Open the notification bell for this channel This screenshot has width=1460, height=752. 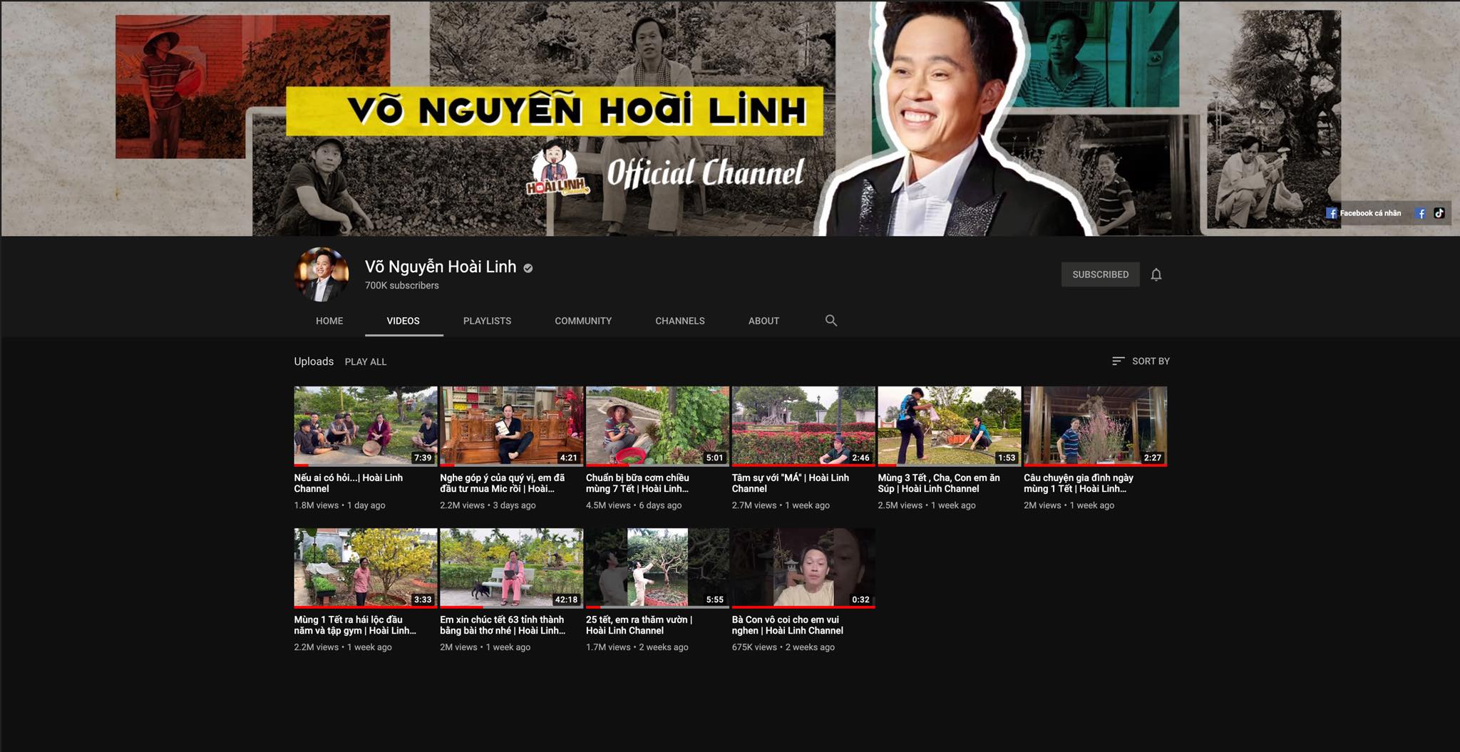pos(1156,274)
